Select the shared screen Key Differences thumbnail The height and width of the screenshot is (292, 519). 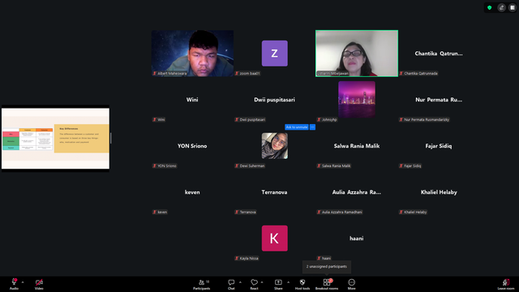pyautogui.click(x=55, y=139)
